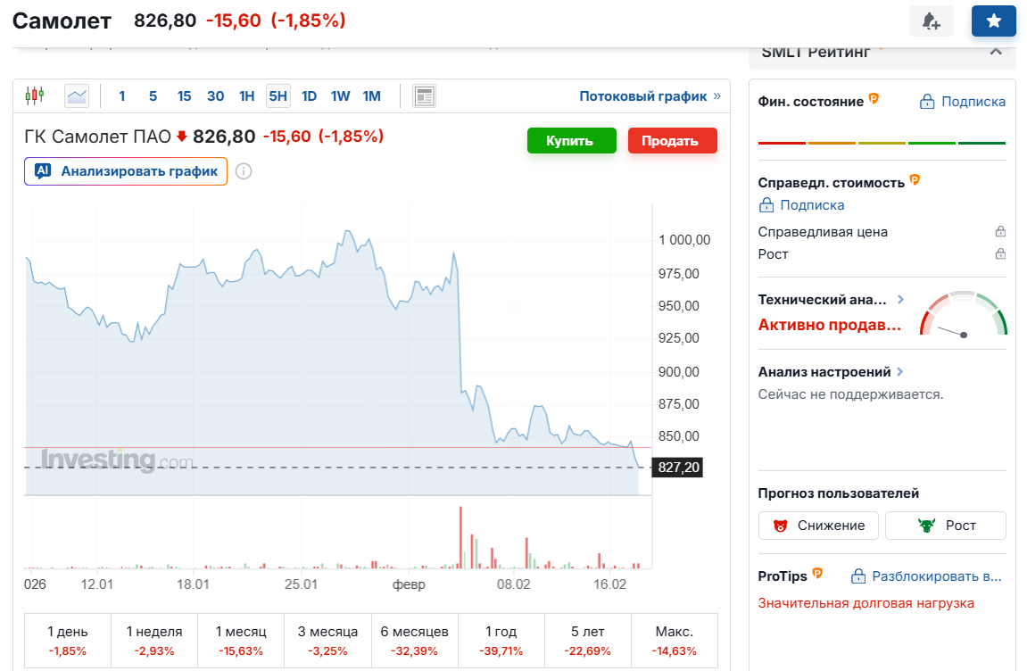
Task: Click the lock icon beside Рост row
Action: click(x=1000, y=253)
